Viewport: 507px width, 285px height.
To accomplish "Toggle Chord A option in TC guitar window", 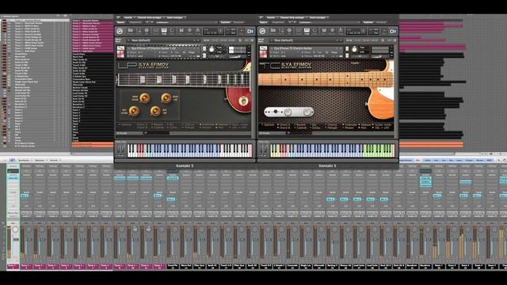I will [x=284, y=125].
